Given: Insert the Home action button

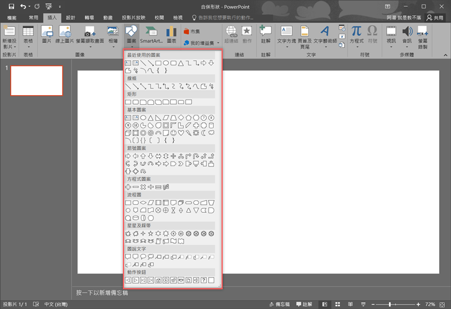Looking at the screenshot, I should pyautogui.click(x=158, y=280).
